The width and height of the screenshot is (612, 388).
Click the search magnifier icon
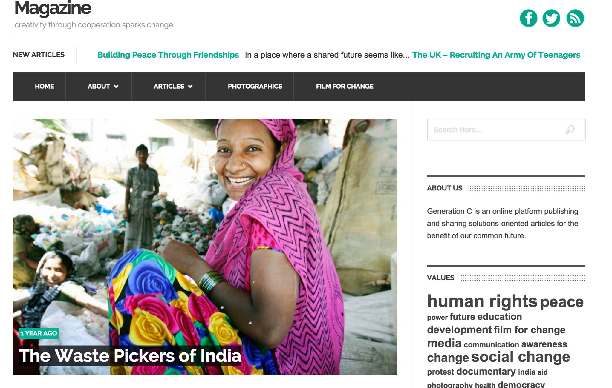pyautogui.click(x=570, y=130)
